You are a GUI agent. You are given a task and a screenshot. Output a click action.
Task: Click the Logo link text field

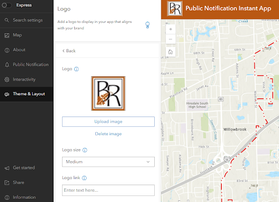108,190
